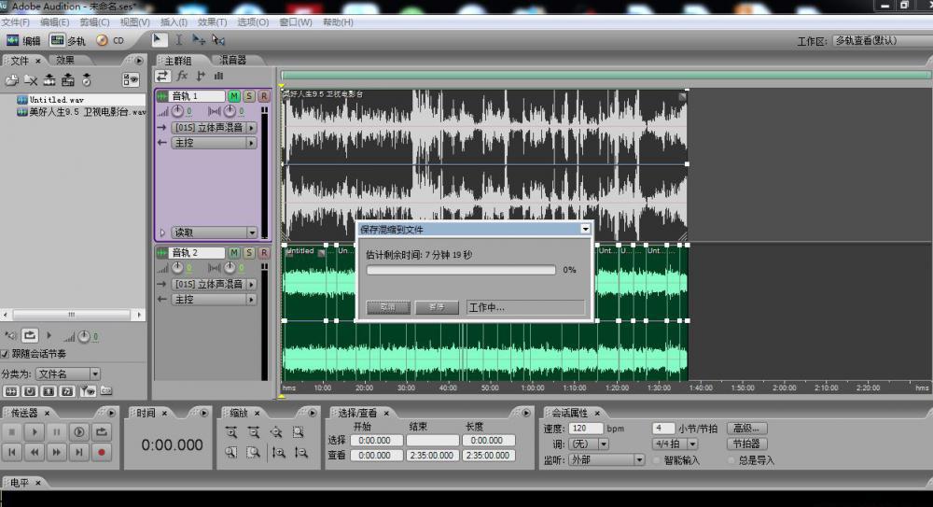Click the Files panel preview volume knob

[x=84, y=337]
